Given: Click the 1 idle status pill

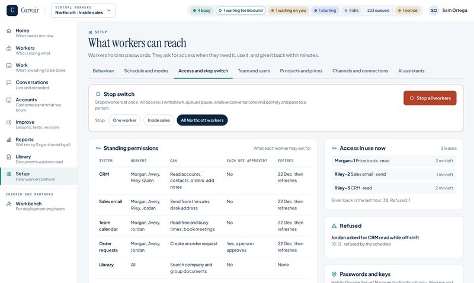Looking at the screenshot, I should click(x=351, y=11).
